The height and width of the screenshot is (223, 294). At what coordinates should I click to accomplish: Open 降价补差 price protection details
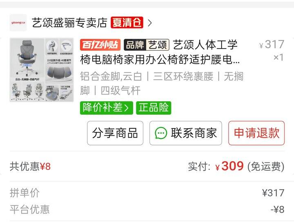click(x=106, y=108)
